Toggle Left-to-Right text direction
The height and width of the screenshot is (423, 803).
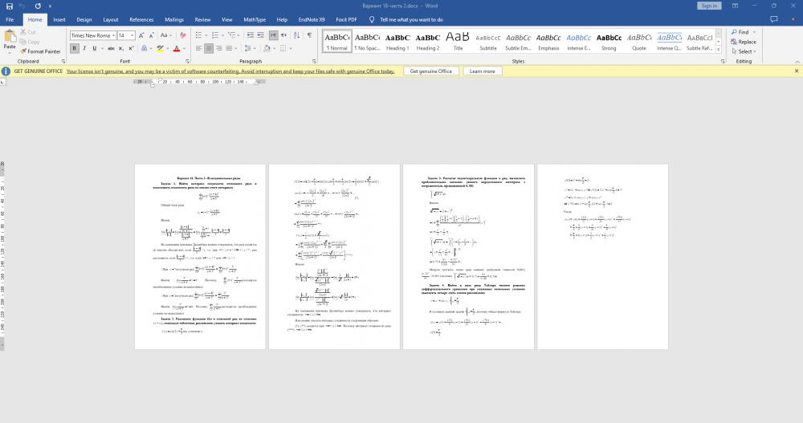coord(274,35)
